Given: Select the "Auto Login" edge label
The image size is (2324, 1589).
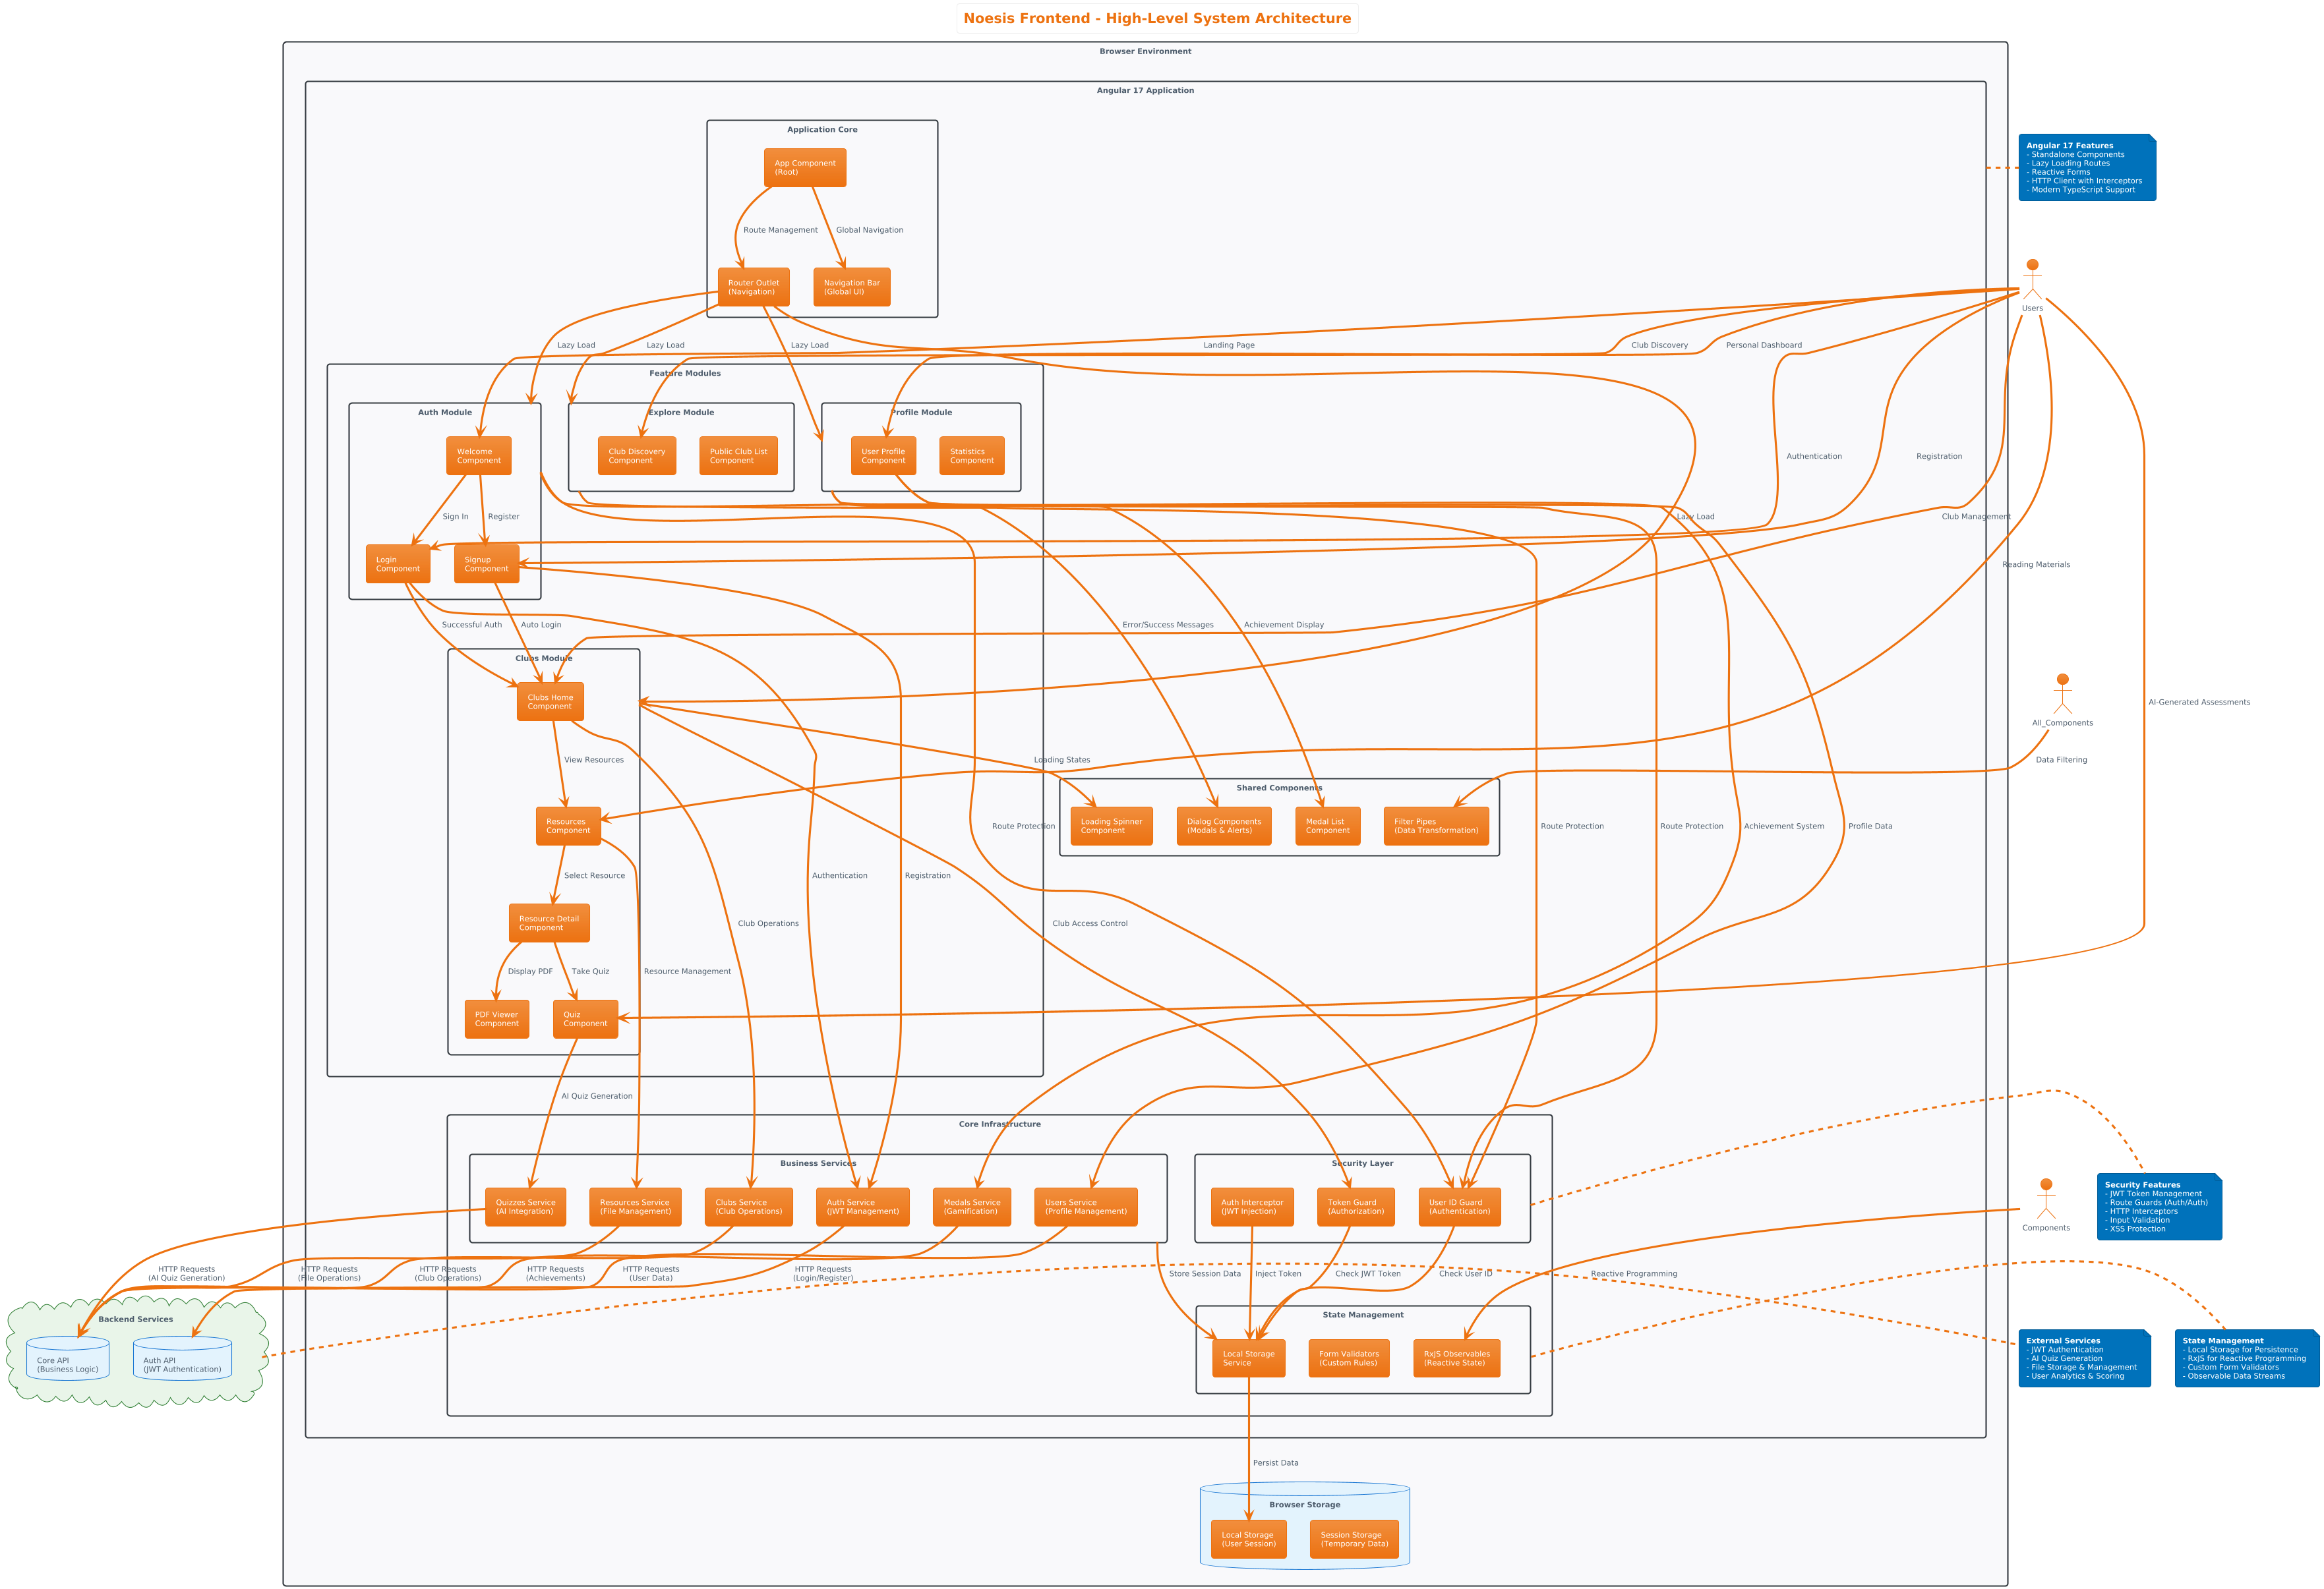Looking at the screenshot, I should pyautogui.click(x=541, y=625).
